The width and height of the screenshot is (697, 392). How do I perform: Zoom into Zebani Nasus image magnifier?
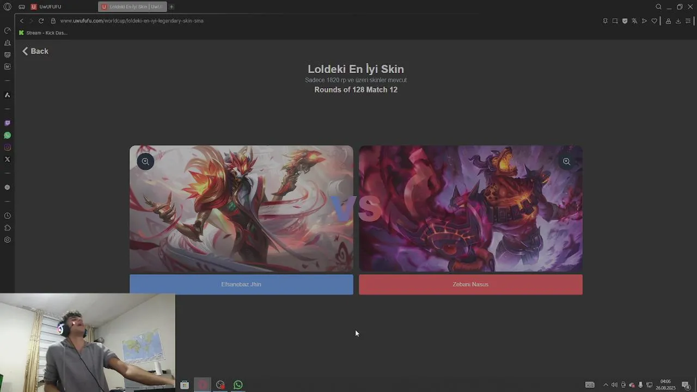point(566,161)
